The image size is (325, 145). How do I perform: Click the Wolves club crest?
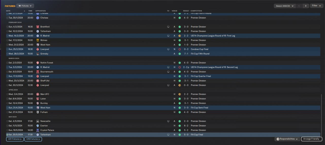[38, 40]
